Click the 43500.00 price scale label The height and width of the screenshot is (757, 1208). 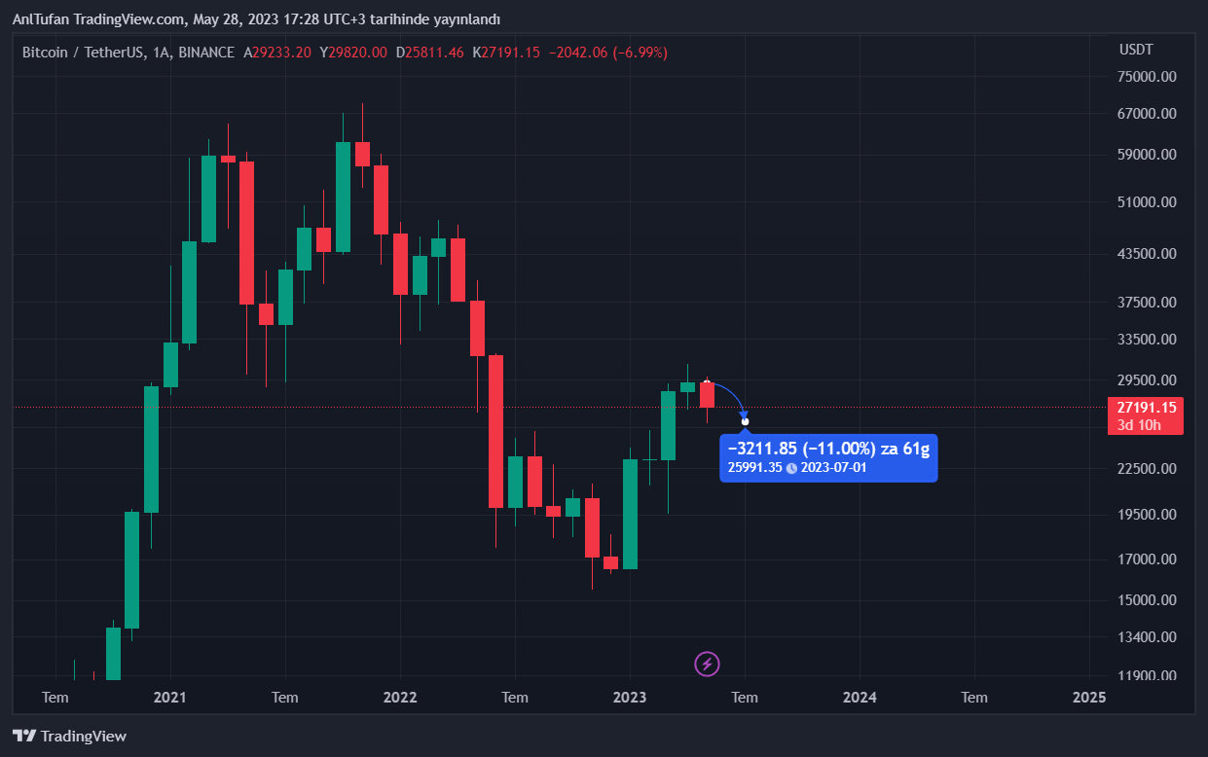1147,254
